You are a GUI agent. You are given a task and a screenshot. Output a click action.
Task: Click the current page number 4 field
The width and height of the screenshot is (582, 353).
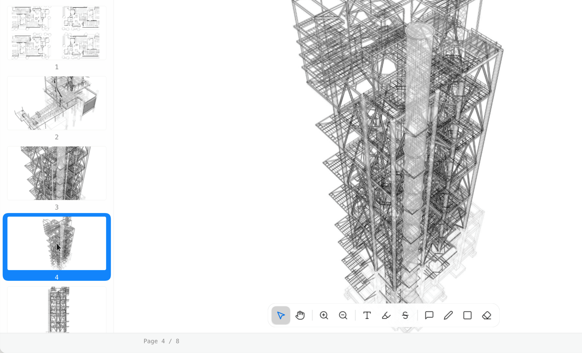coord(163,341)
